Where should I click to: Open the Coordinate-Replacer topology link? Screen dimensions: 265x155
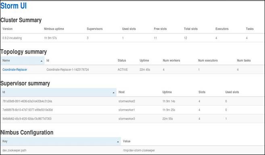[15, 70]
